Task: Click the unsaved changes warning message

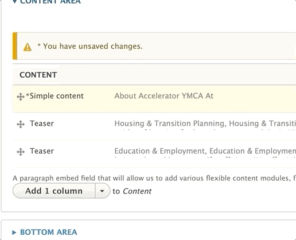Action: click(90, 46)
